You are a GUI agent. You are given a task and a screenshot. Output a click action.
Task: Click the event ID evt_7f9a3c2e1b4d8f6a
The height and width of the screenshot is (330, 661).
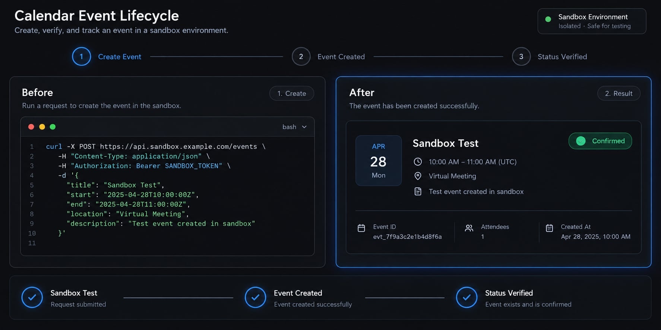[x=407, y=237]
